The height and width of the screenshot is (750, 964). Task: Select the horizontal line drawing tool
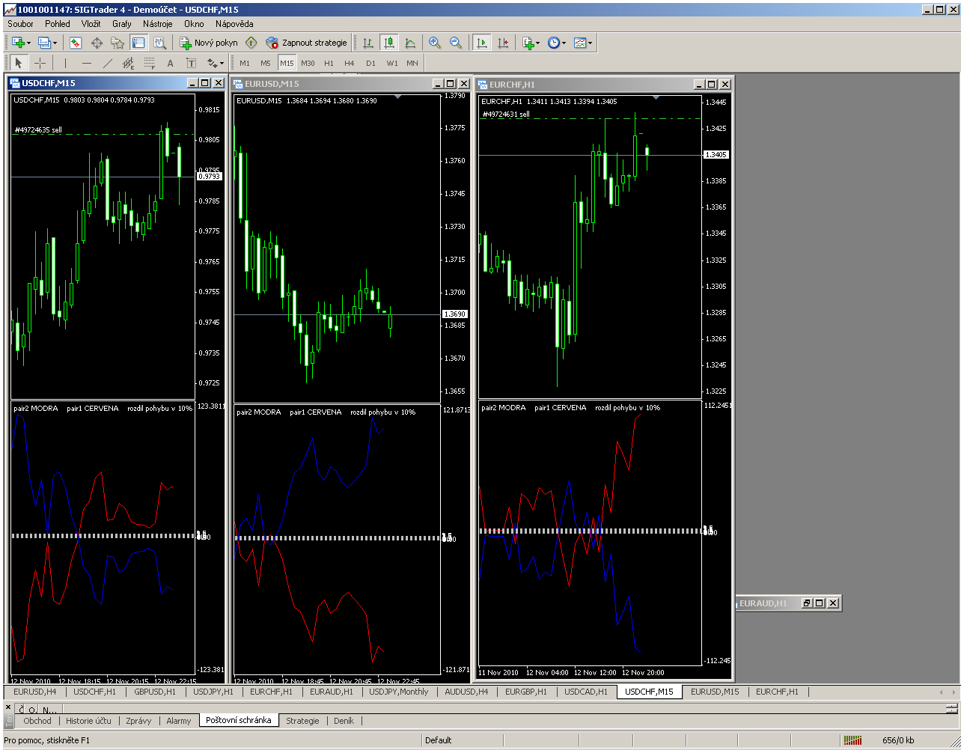pyautogui.click(x=86, y=63)
